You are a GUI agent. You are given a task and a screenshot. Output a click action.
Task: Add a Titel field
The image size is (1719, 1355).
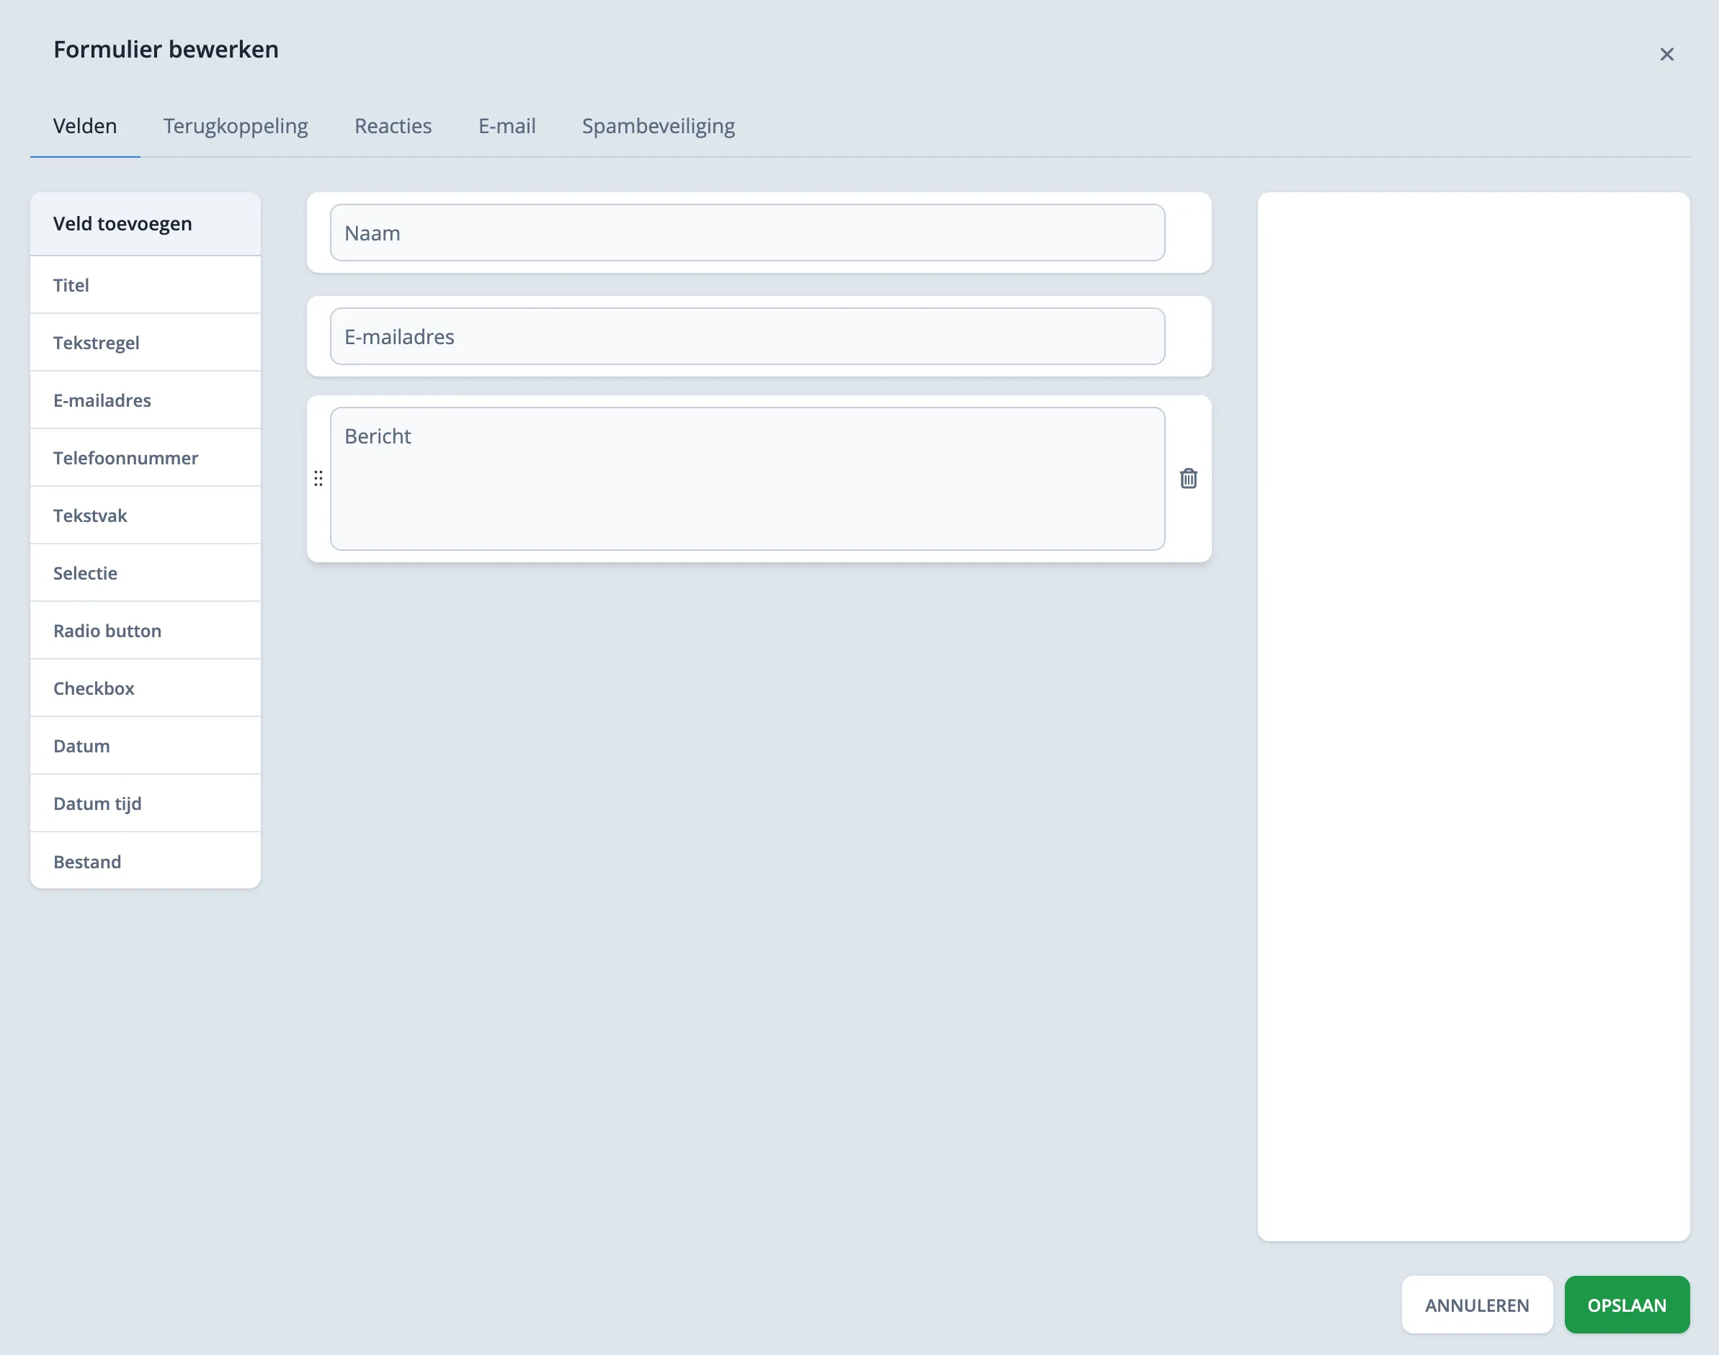click(146, 286)
